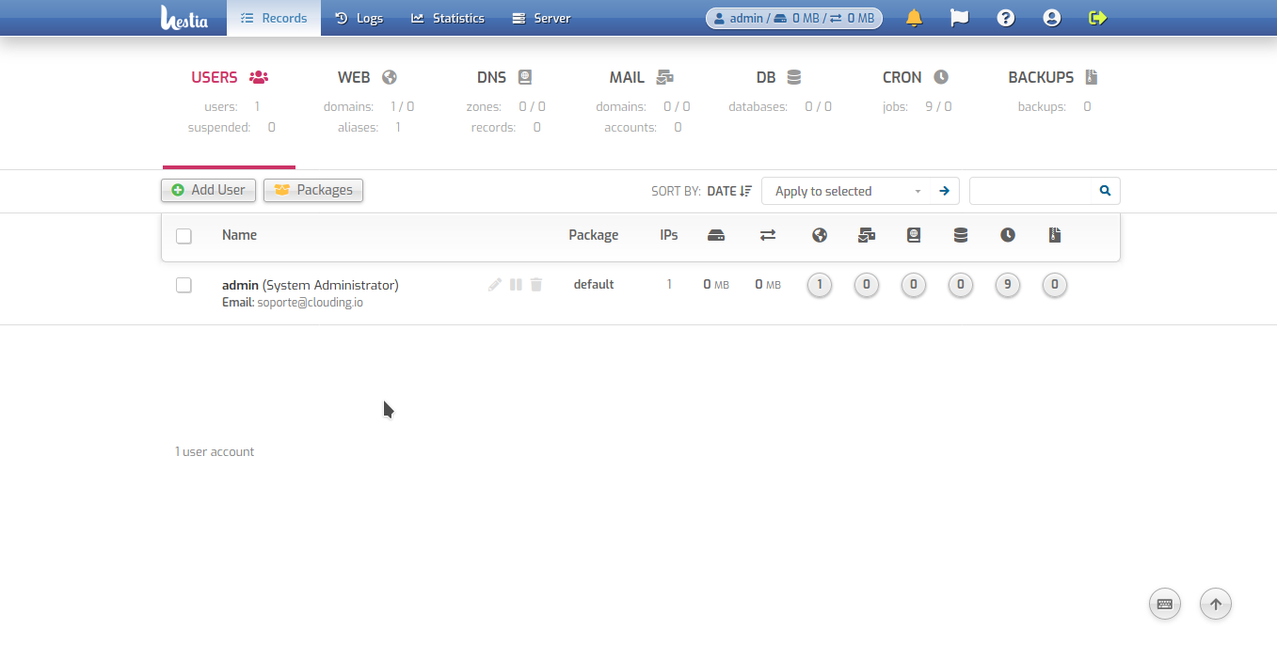Open the Server menu item

pyautogui.click(x=541, y=18)
